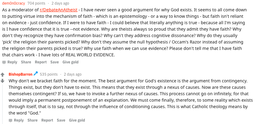This screenshot has width=255, height=124.
Task: Click the blue flair icon beside BishopBarron
Action: [x=36, y=74]
